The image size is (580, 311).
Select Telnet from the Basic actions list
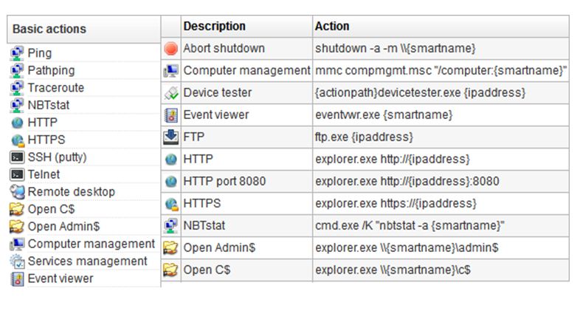pos(44,175)
